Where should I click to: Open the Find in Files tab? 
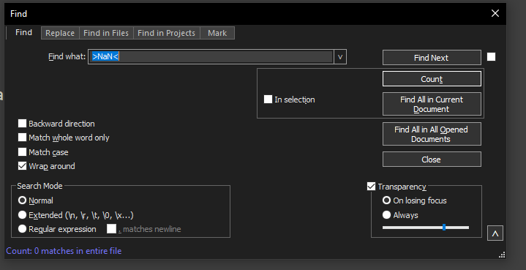pyautogui.click(x=106, y=33)
